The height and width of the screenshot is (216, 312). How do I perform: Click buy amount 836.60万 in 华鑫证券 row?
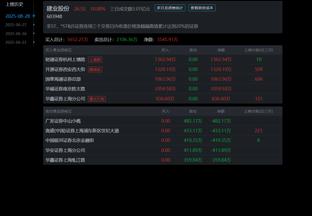pos(165,99)
